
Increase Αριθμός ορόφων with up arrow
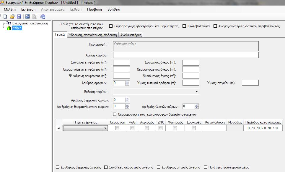click(x=127, y=82)
